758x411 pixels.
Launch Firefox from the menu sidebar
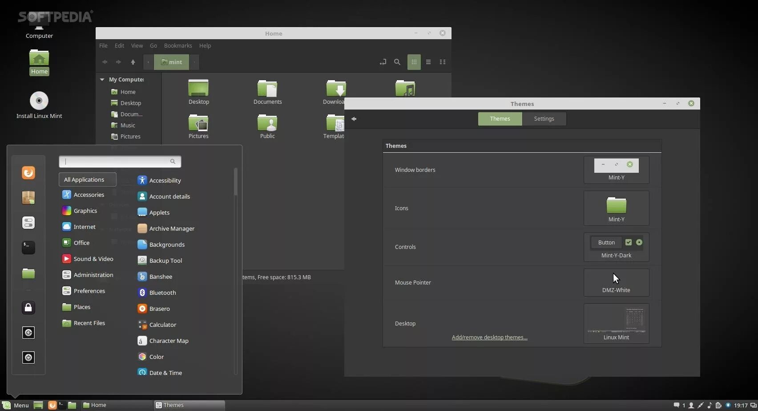[28, 173]
